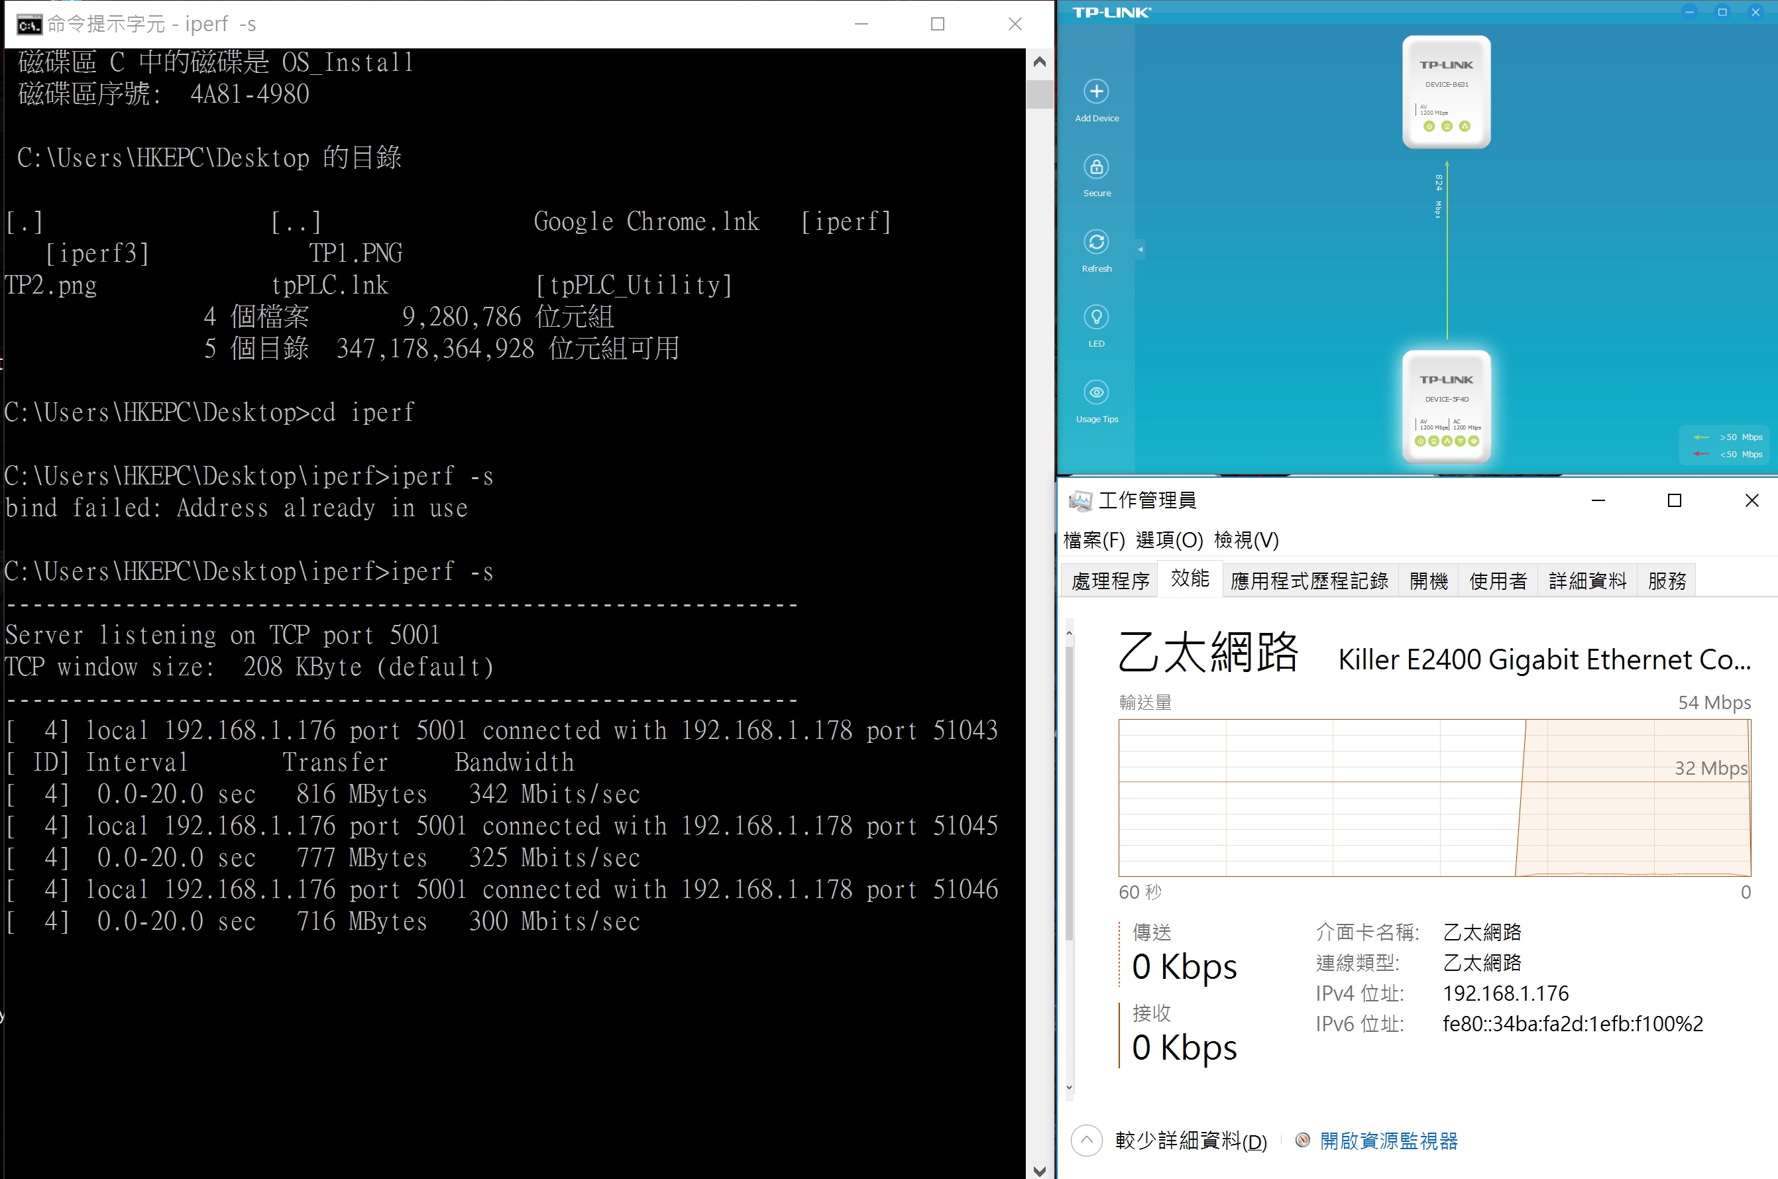
Task: Click the command prompt window icon
Action: tap(29, 25)
